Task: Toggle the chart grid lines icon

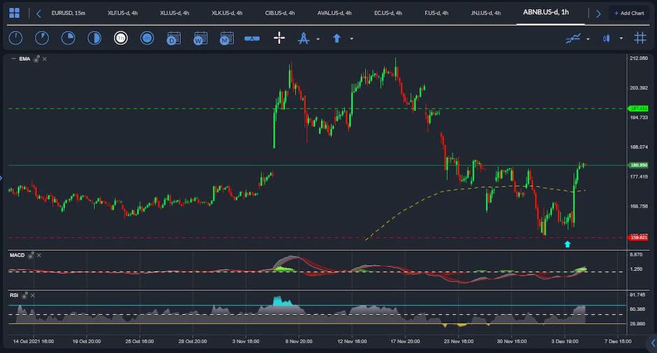Action: click(640, 38)
